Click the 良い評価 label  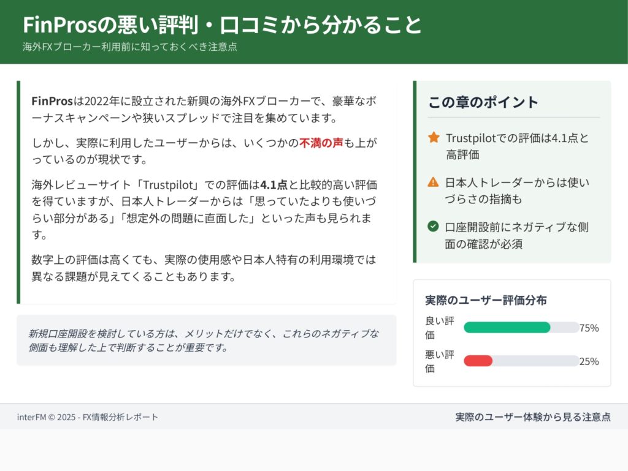click(439, 328)
